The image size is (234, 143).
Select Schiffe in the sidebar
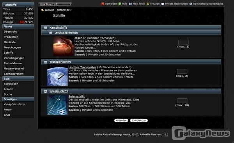9,53
